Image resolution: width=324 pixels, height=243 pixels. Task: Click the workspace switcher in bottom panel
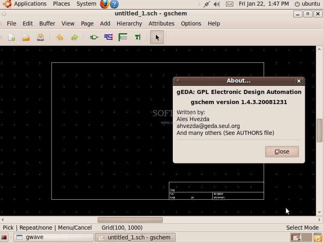coord(301,237)
